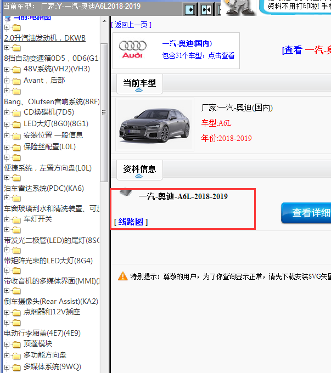
Task: Click the inward-arrows split panel toolbar icon
Action: click(x=206, y=10)
